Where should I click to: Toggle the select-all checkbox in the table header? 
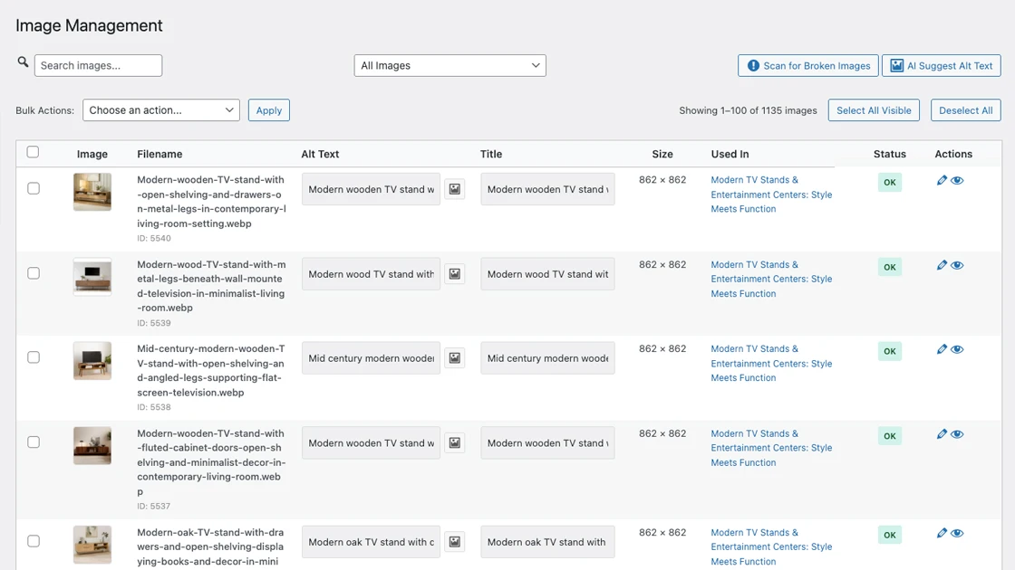point(33,152)
